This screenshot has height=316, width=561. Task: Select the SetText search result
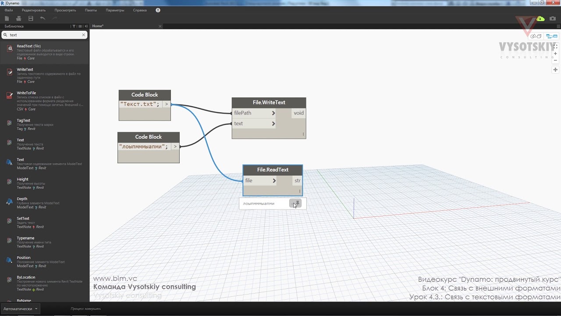[45, 223]
